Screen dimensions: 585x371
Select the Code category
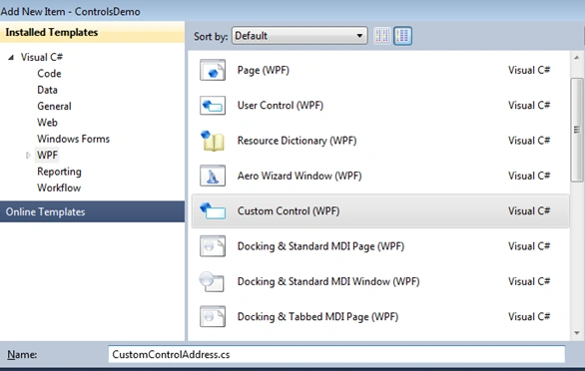[x=49, y=74]
